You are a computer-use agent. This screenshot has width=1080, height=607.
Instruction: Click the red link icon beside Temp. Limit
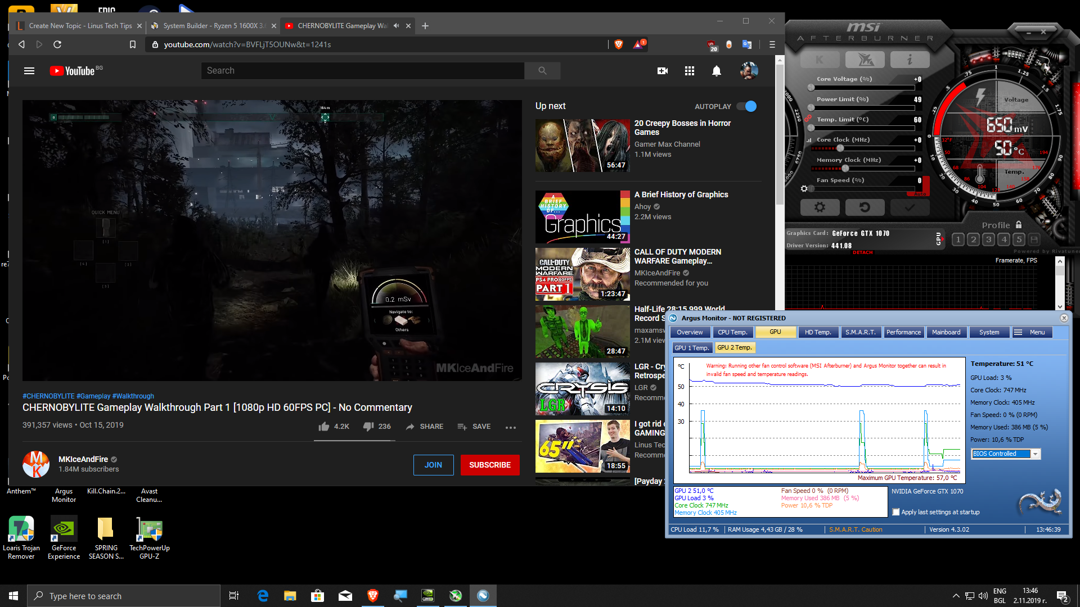(808, 119)
